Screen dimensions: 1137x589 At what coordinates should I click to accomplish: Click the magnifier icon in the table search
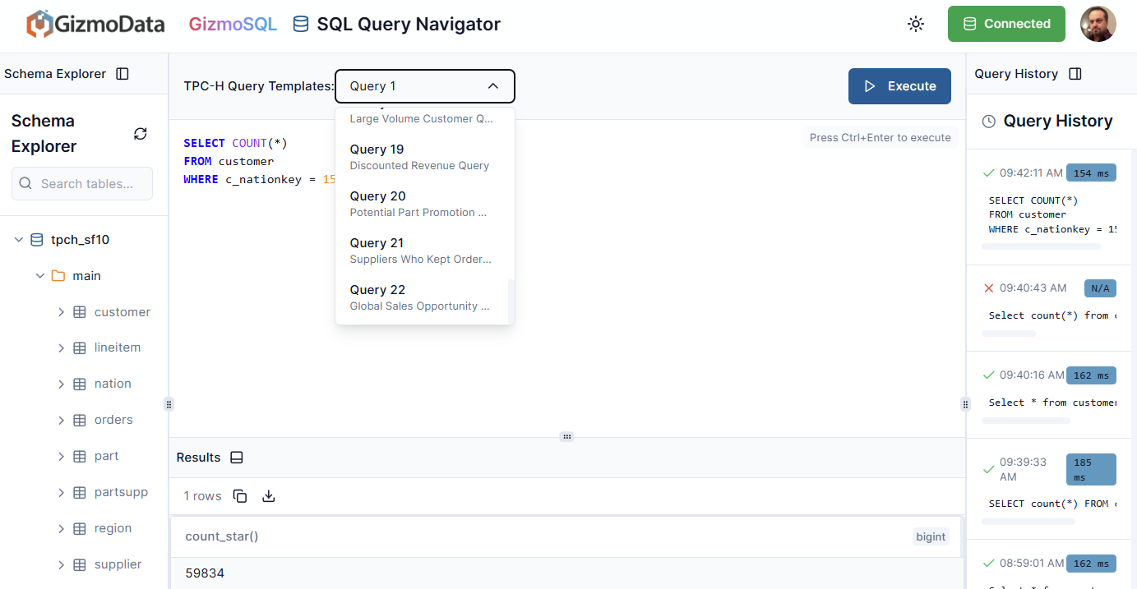(x=25, y=183)
